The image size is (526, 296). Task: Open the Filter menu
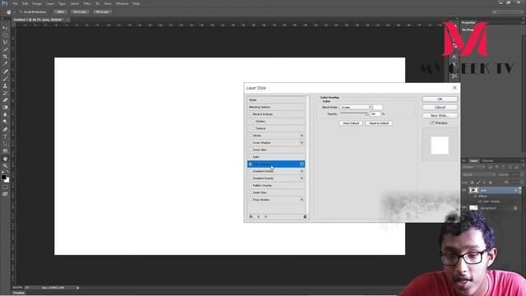[87, 3]
